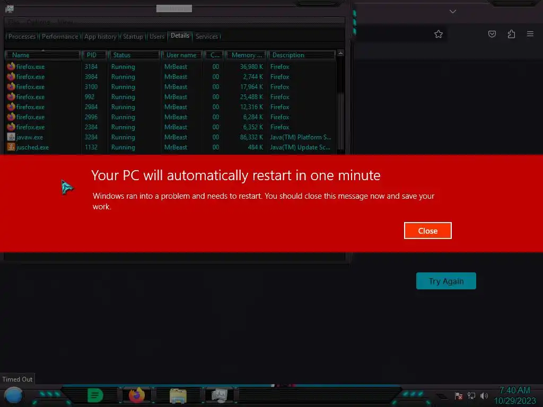Click memory value 484 K
The width and height of the screenshot is (543, 407).
tap(256, 147)
